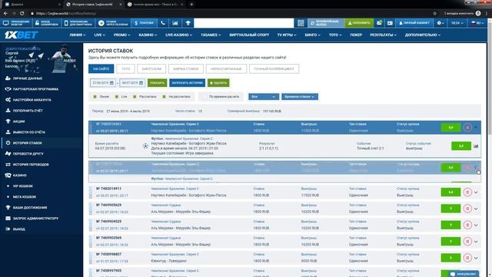492x277 pixels.
Task: Open the settings gear dropdown
Action: (x=440, y=23)
